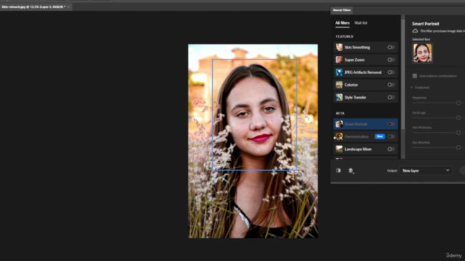This screenshot has height=261, width=465.
Task: Click the cloud processing icon under Smart Portrait
Action: tap(415, 30)
